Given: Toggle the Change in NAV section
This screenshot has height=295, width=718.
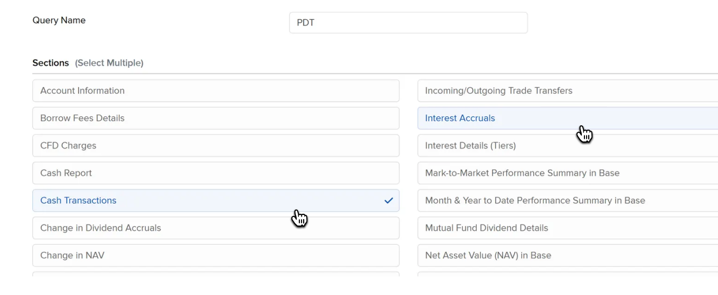Looking at the screenshot, I should pyautogui.click(x=215, y=255).
